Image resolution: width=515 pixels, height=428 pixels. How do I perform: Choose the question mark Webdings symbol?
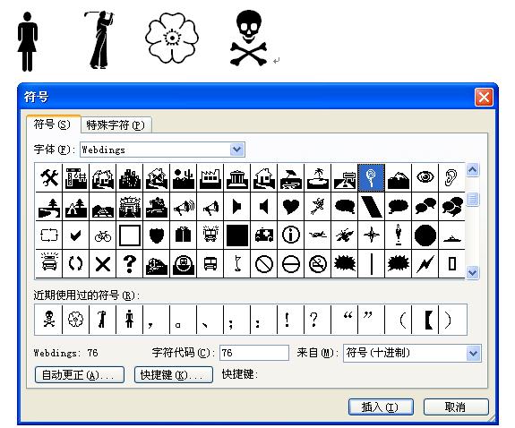[130, 264]
